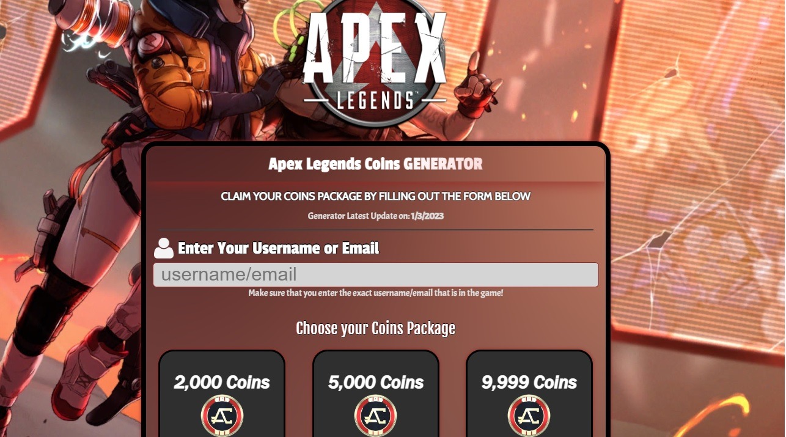Click the Enter Your Username or Email label

278,248
